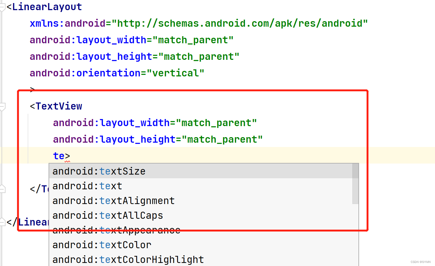This screenshot has height=266, width=435.
Task: Select android:textSize from the autocomplete list
Action: 201,171
